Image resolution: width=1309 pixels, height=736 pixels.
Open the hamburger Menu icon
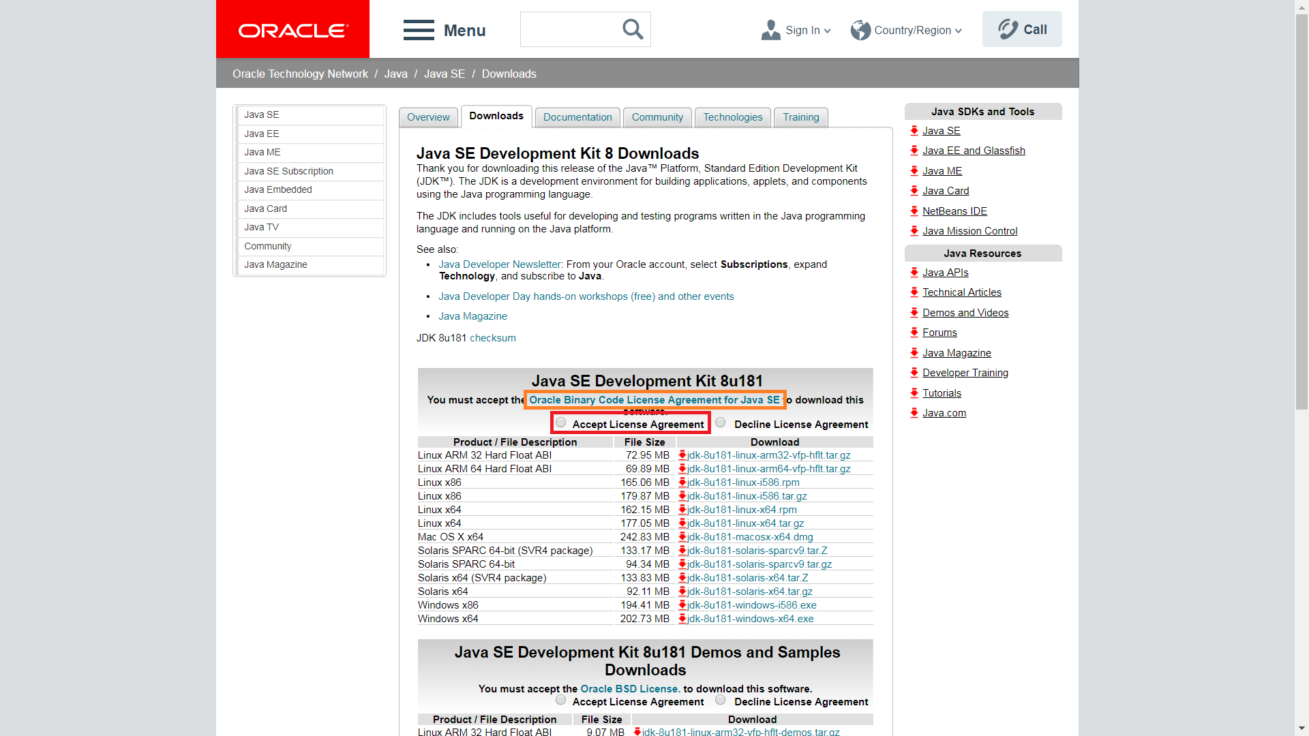pyautogui.click(x=419, y=30)
